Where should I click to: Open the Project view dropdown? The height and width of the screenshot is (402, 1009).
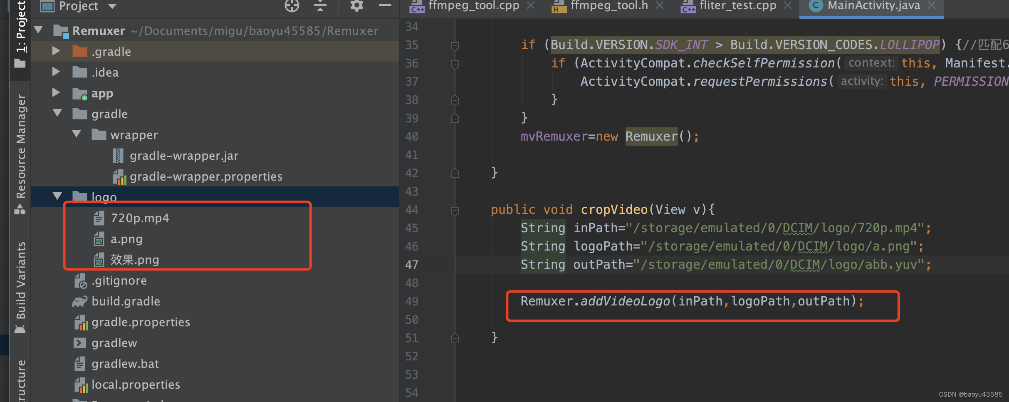112,6
